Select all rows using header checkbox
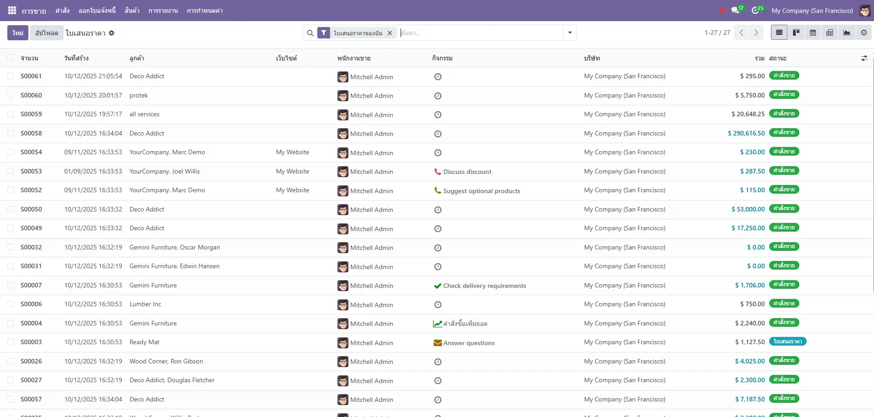Screen dimensions: 874x417 pyautogui.click(x=11, y=58)
